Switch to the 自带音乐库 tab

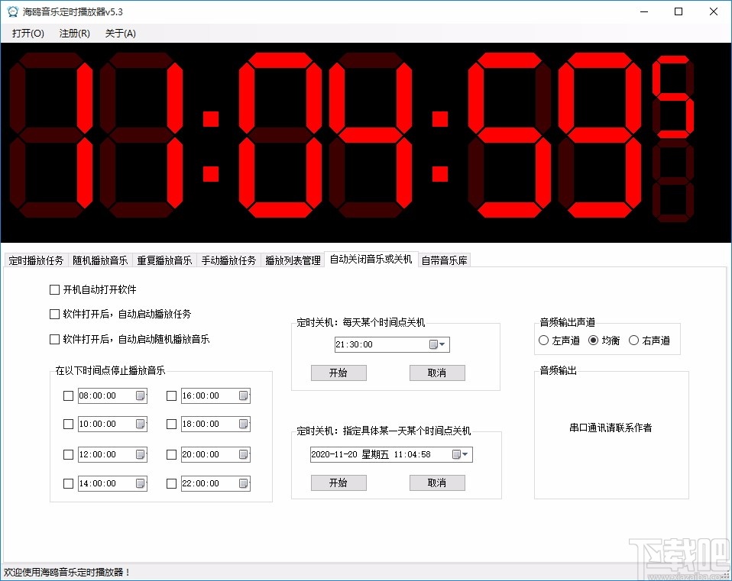pyautogui.click(x=443, y=259)
